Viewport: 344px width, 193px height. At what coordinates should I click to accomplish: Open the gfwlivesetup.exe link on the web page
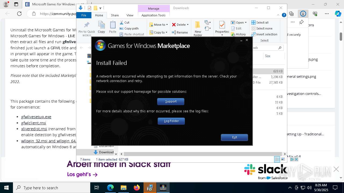[x=36, y=117]
